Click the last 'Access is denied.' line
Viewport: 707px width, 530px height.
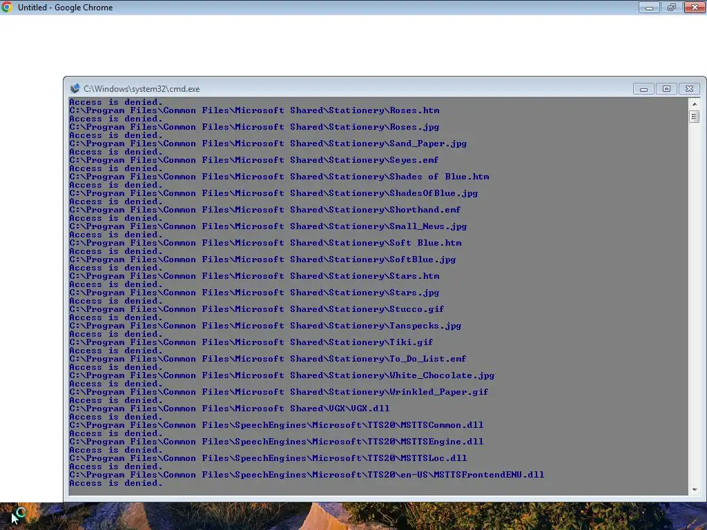(116, 483)
